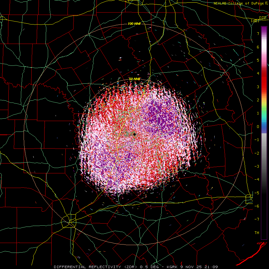Click the 50 NMI range ring label

pyautogui.click(x=134, y=79)
